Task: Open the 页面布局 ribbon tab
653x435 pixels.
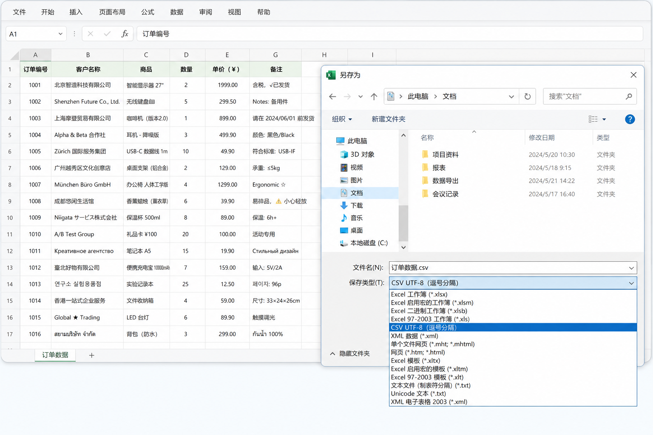Action: [x=112, y=12]
